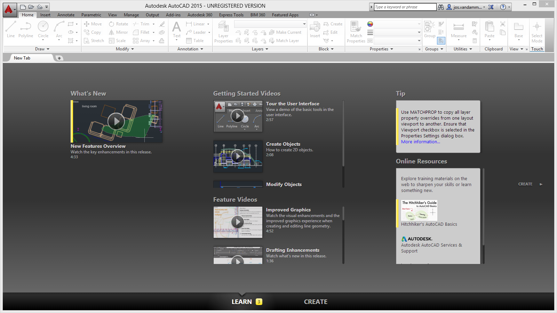Expand the Block panel
Viewport: 557px width, 313px height.
coord(326,49)
